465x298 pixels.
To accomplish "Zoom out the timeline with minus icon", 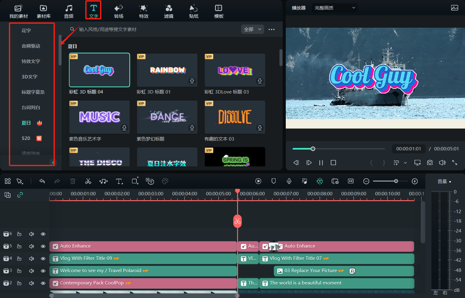I will [x=366, y=181].
